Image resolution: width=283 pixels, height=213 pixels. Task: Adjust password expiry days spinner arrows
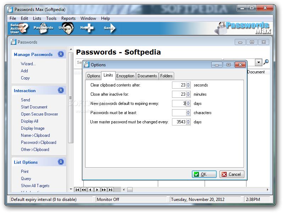coord(188,103)
